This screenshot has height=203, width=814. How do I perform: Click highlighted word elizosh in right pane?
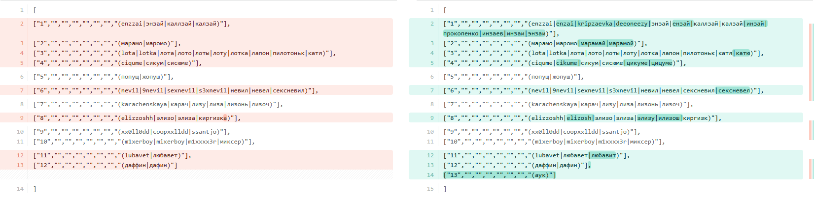(x=579, y=118)
